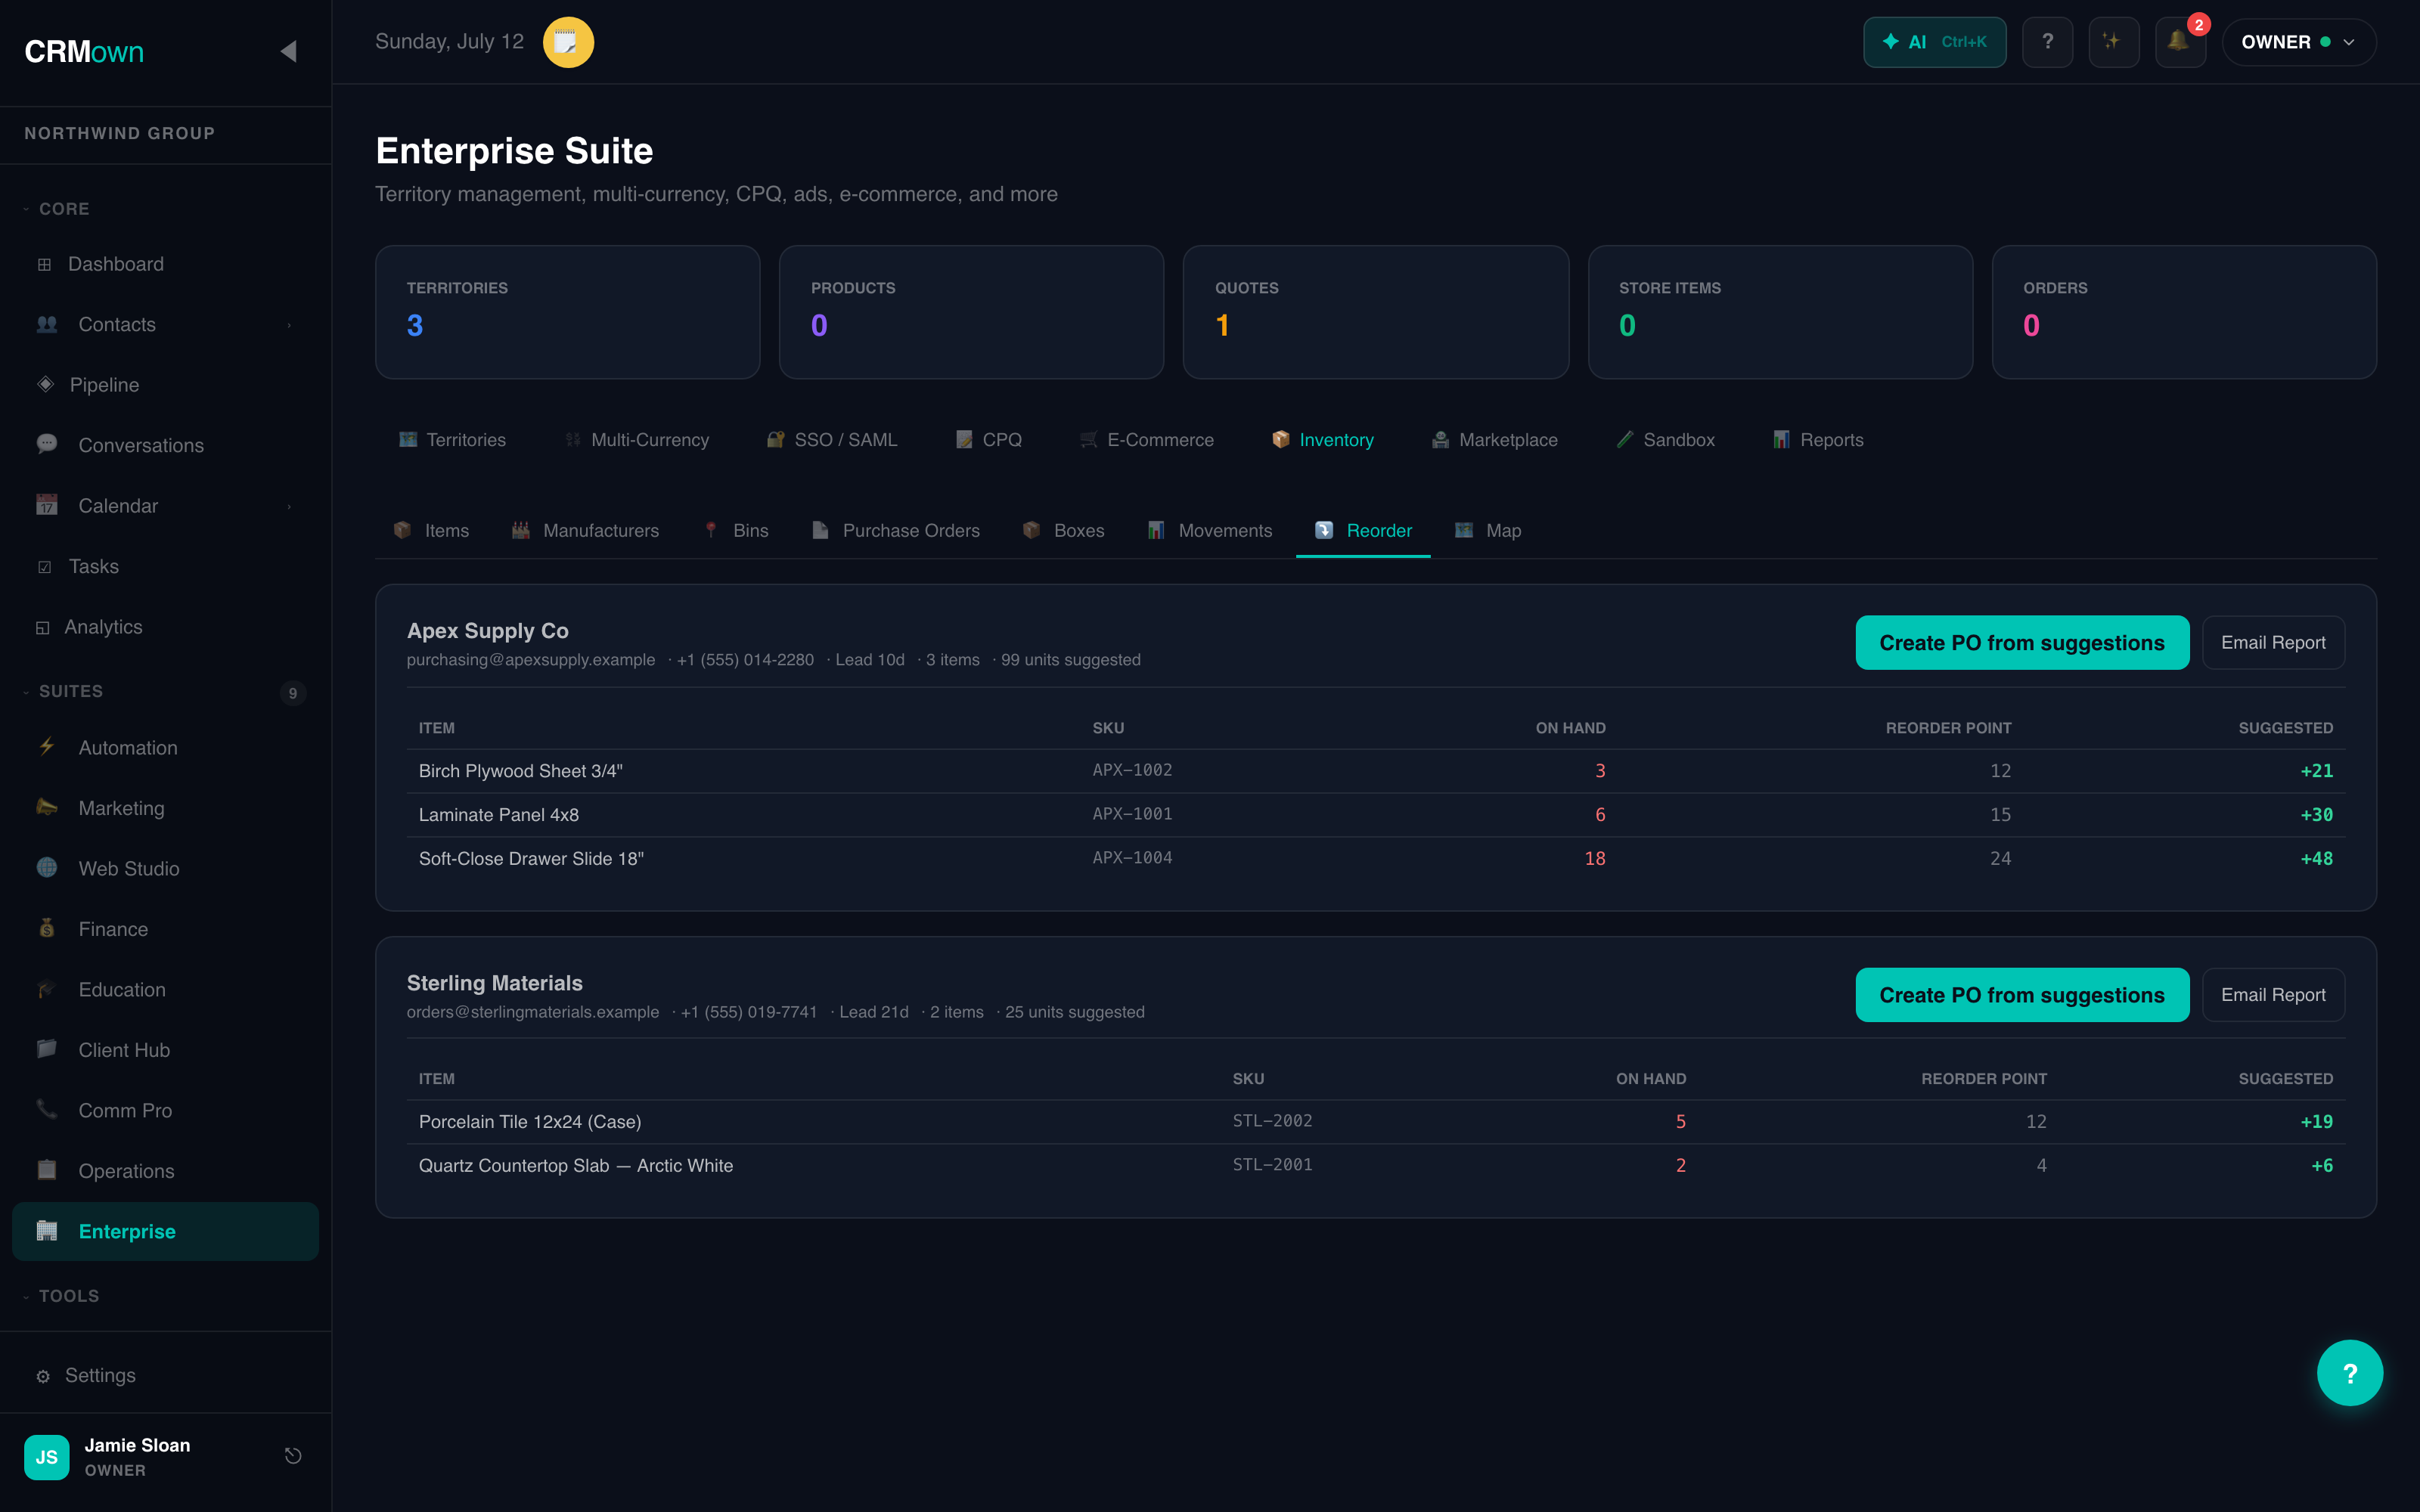This screenshot has width=2420, height=1512.
Task: Open the SSO / SAML tab
Action: (x=832, y=440)
